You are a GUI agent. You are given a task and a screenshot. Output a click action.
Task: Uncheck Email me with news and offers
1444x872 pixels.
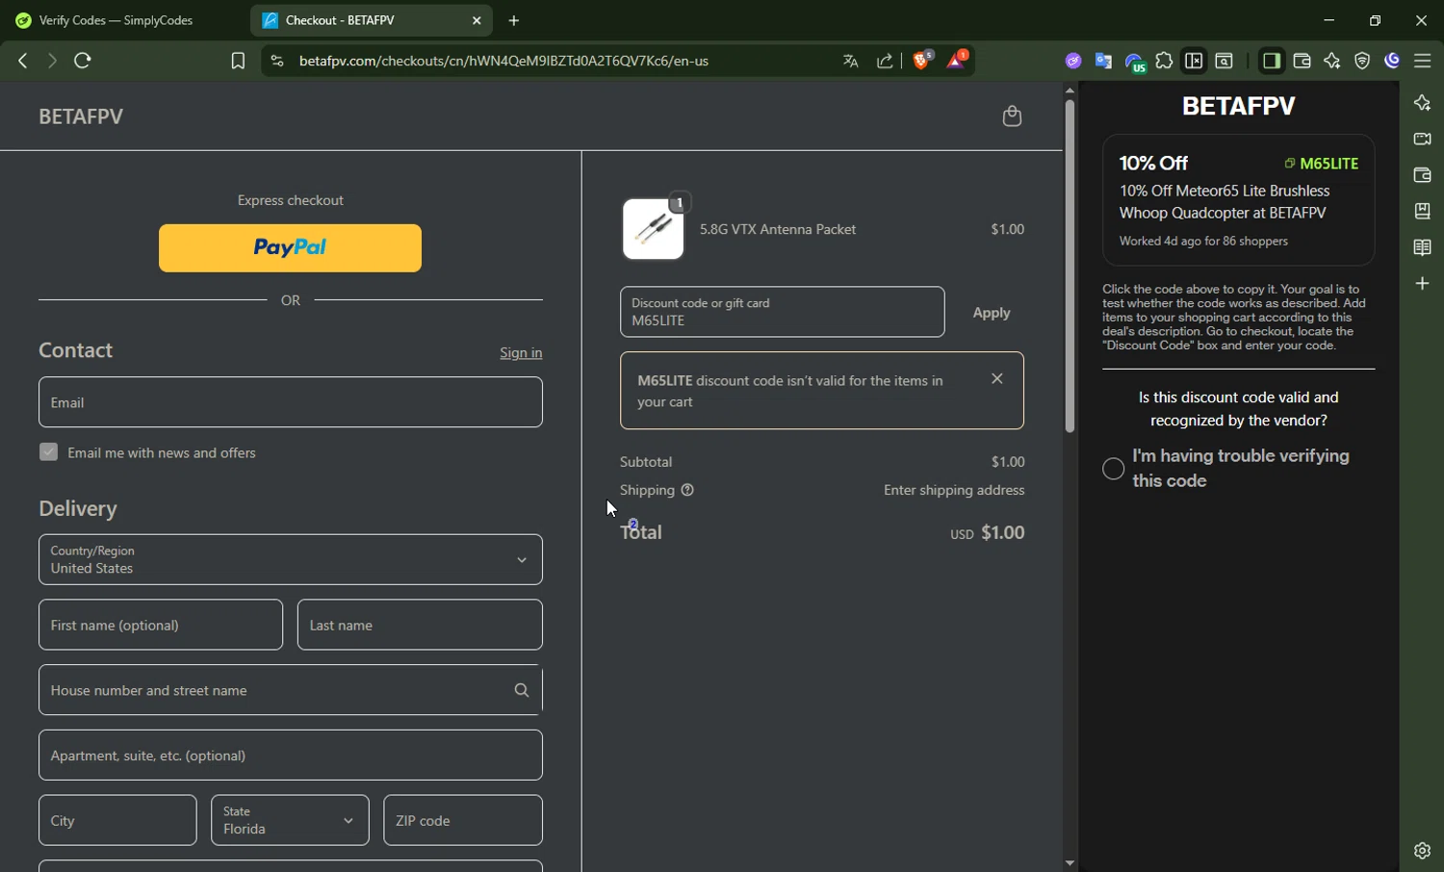coord(48,452)
